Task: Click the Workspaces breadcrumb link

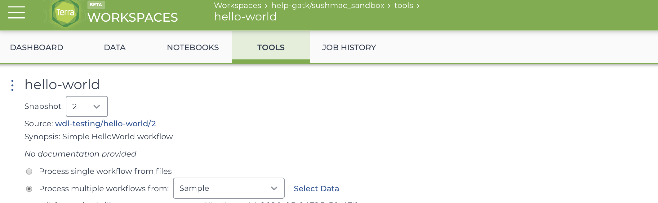Action: (x=238, y=6)
